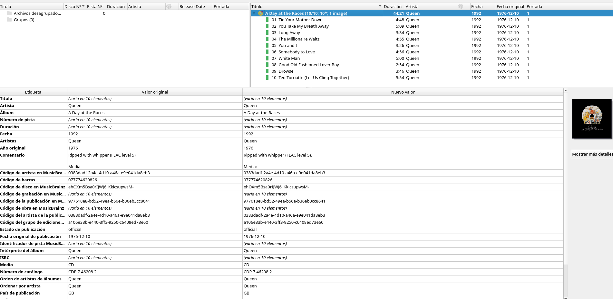This screenshot has height=299, width=613.
Task: Click green status icon of Drowse
Action: (267, 71)
